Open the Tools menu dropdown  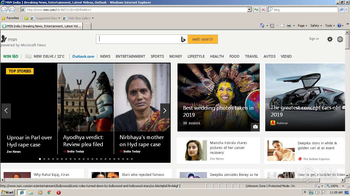[330, 26]
